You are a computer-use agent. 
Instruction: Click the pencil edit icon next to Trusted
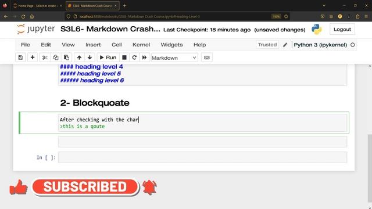tap(285, 45)
